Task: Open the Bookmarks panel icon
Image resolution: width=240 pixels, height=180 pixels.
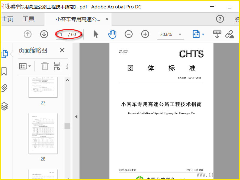Action: [x=4, y=71]
